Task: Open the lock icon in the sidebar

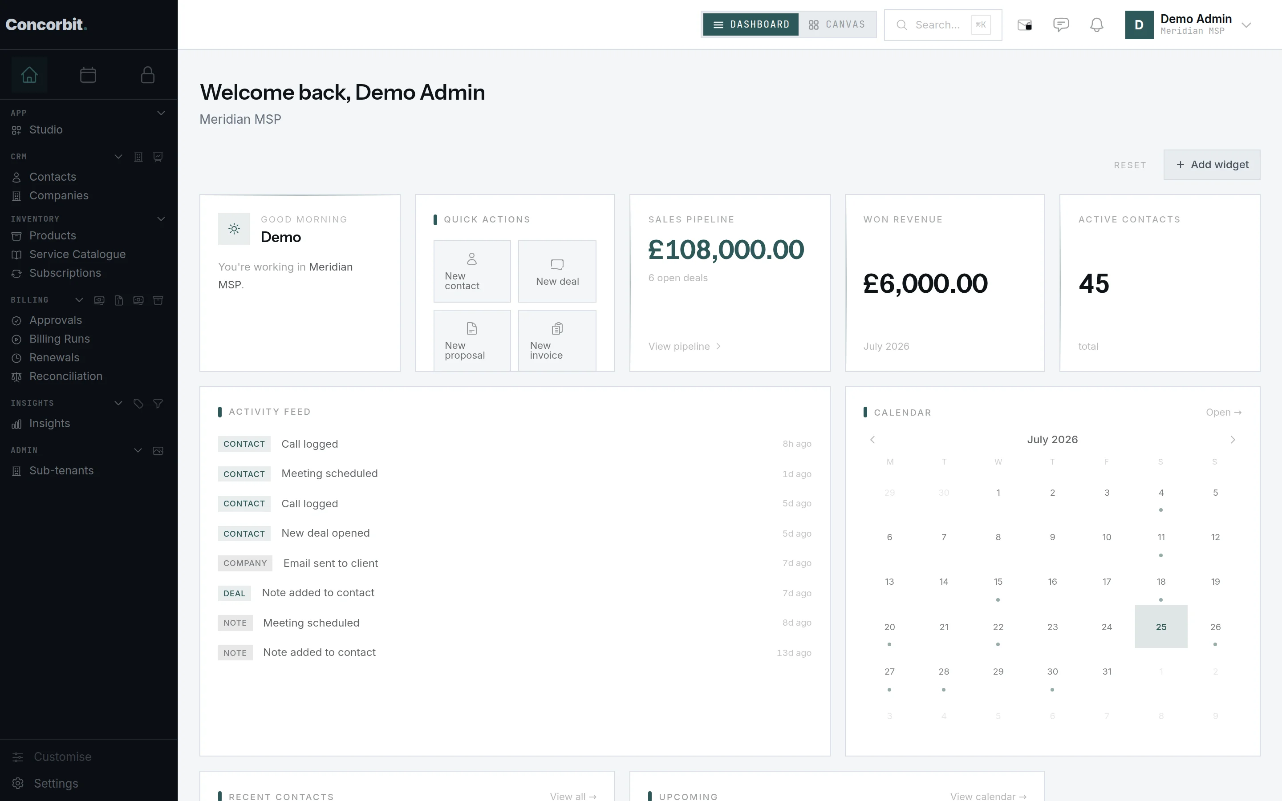Action: point(148,75)
